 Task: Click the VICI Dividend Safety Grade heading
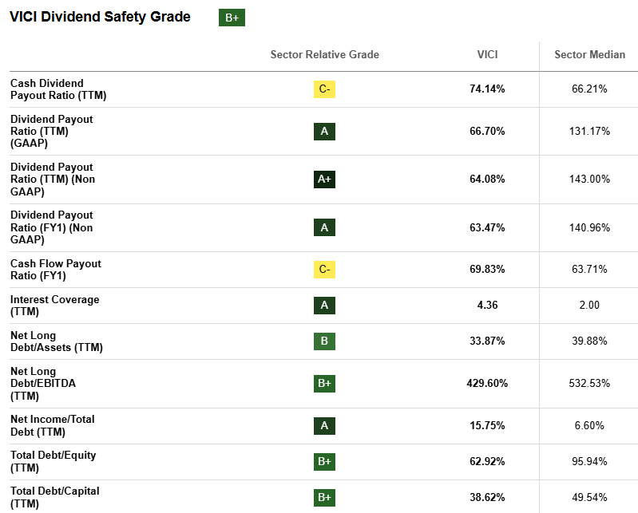click(x=100, y=17)
